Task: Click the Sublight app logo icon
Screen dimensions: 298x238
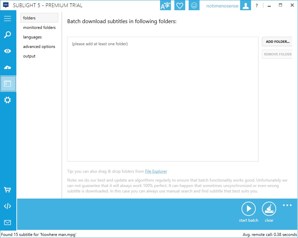Action: point(6,5)
